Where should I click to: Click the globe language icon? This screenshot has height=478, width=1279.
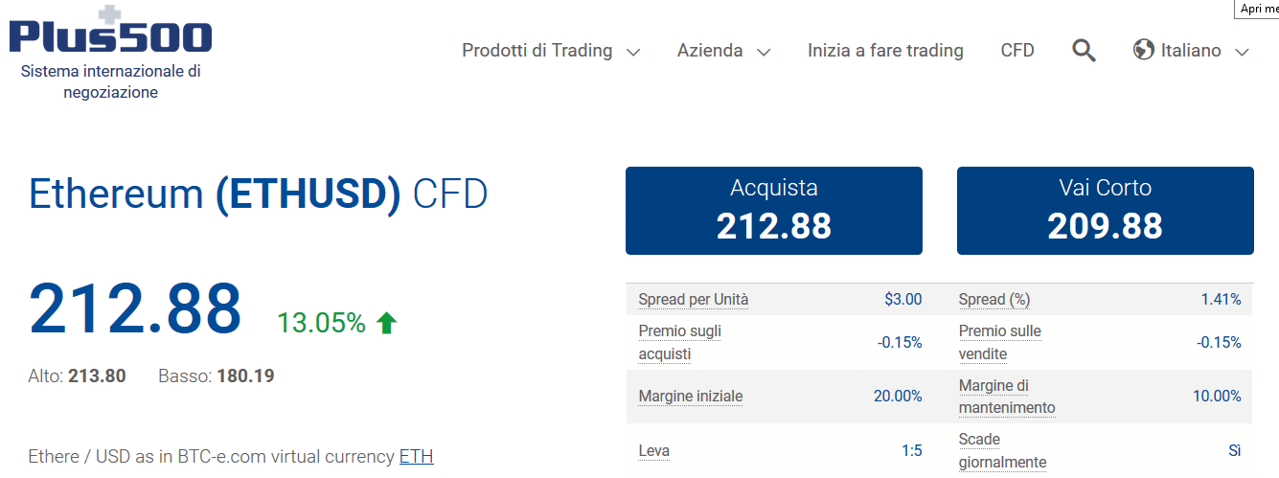[1143, 50]
